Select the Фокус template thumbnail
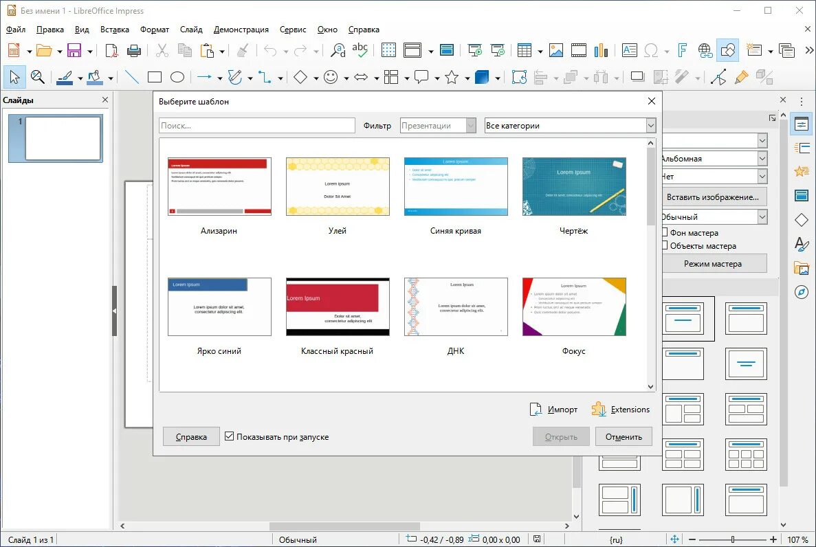Image resolution: width=816 pixels, height=547 pixels. (574, 306)
